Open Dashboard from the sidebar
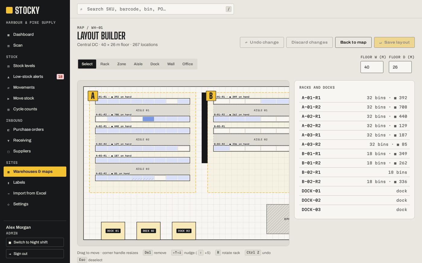The height and width of the screenshot is (263, 422). point(35,35)
